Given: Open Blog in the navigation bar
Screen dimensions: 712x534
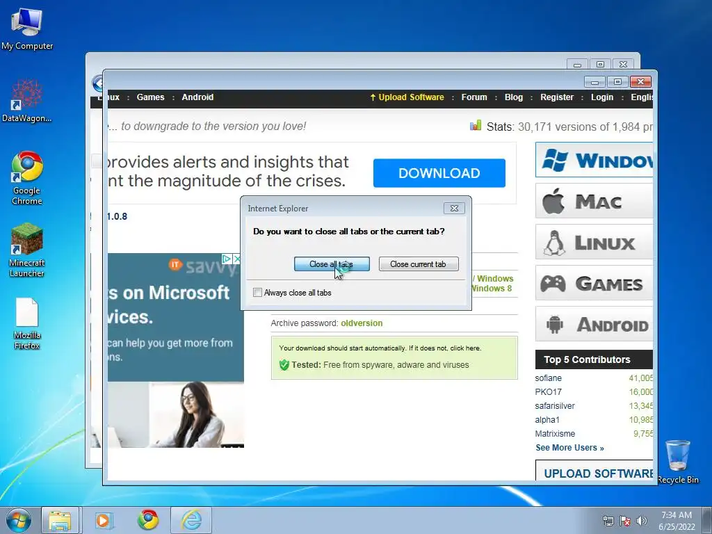Looking at the screenshot, I should [x=514, y=97].
